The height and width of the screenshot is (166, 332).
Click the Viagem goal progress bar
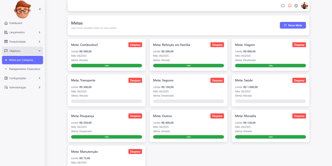coord(270,66)
